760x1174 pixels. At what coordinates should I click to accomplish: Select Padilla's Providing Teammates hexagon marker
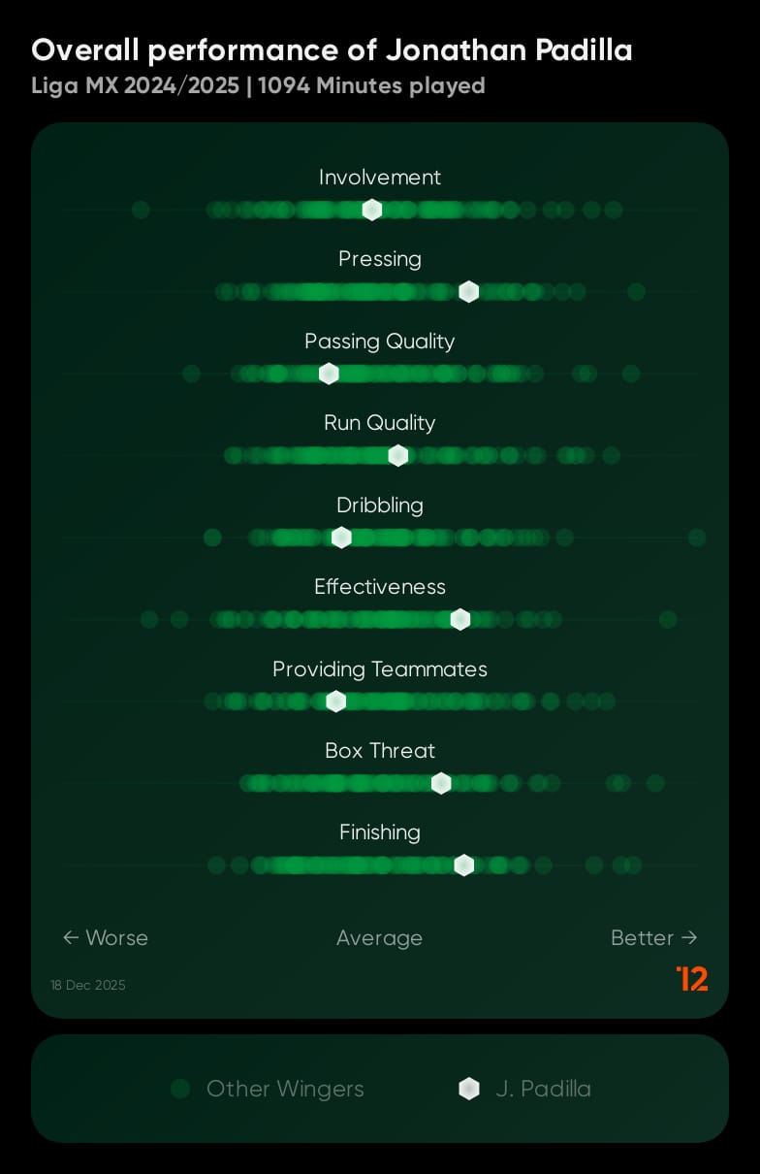point(336,701)
